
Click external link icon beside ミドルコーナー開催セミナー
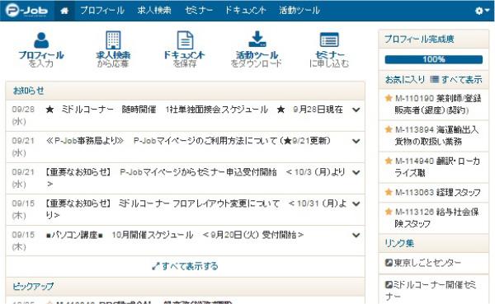389,285
